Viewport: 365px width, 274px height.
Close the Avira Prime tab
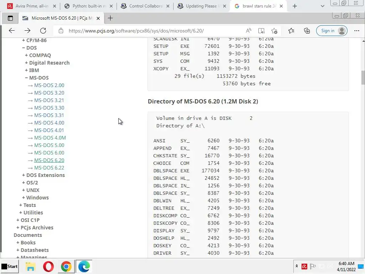coord(55,6)
